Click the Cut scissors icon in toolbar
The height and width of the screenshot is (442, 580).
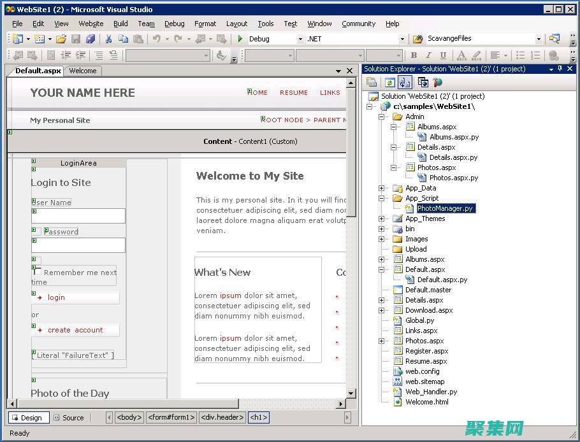point(108,39)
